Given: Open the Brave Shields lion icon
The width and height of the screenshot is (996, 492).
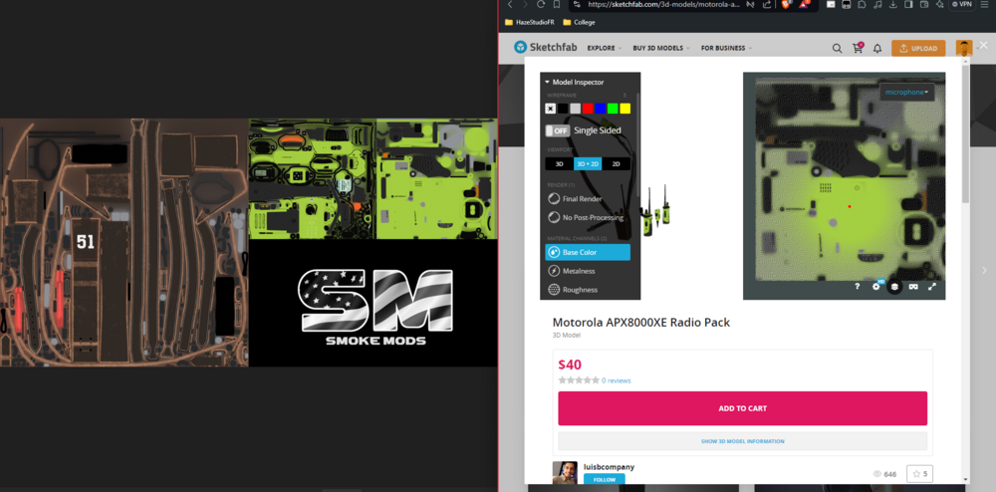Looking at the screenshot, I should 786,4.
